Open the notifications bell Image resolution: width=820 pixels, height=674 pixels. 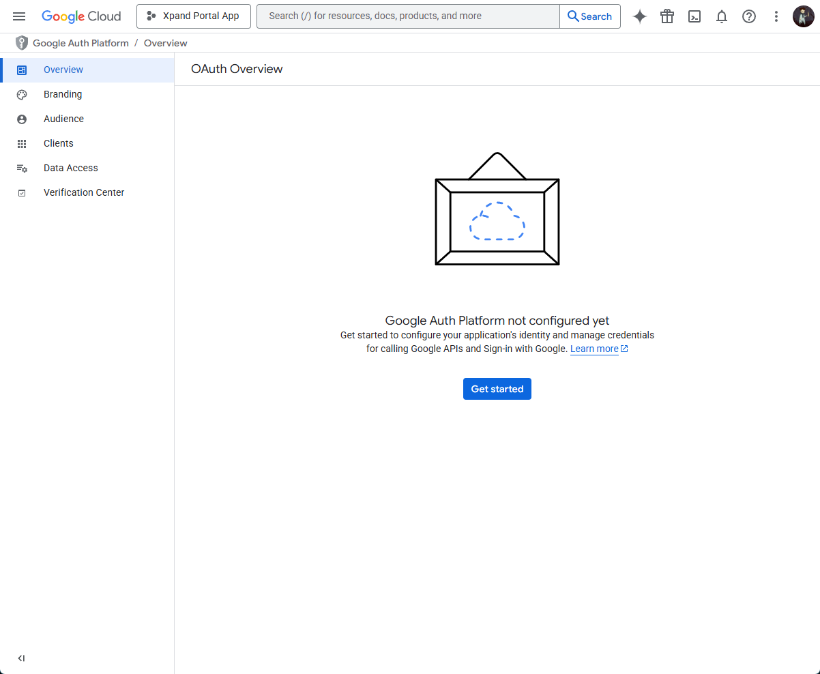tap(722, 16)
